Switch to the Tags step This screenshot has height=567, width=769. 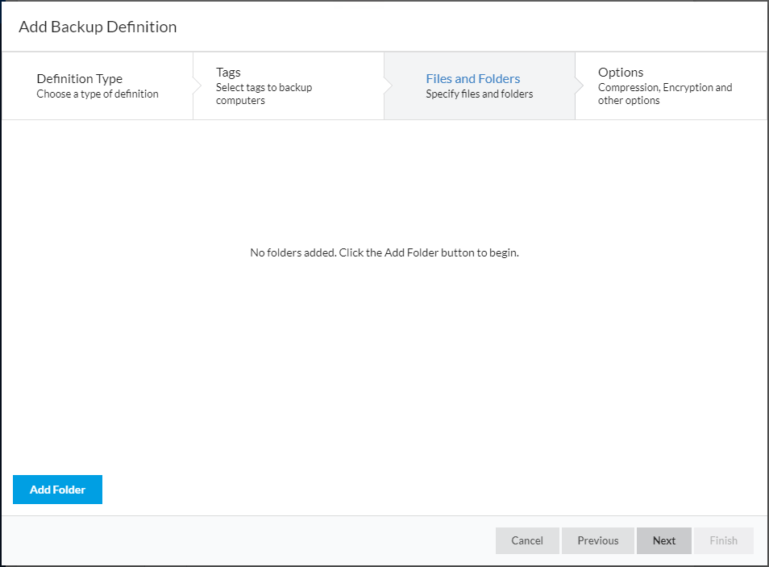coord(274,85)
